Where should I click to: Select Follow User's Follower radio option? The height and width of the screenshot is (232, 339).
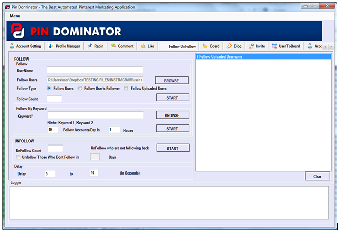80,88
